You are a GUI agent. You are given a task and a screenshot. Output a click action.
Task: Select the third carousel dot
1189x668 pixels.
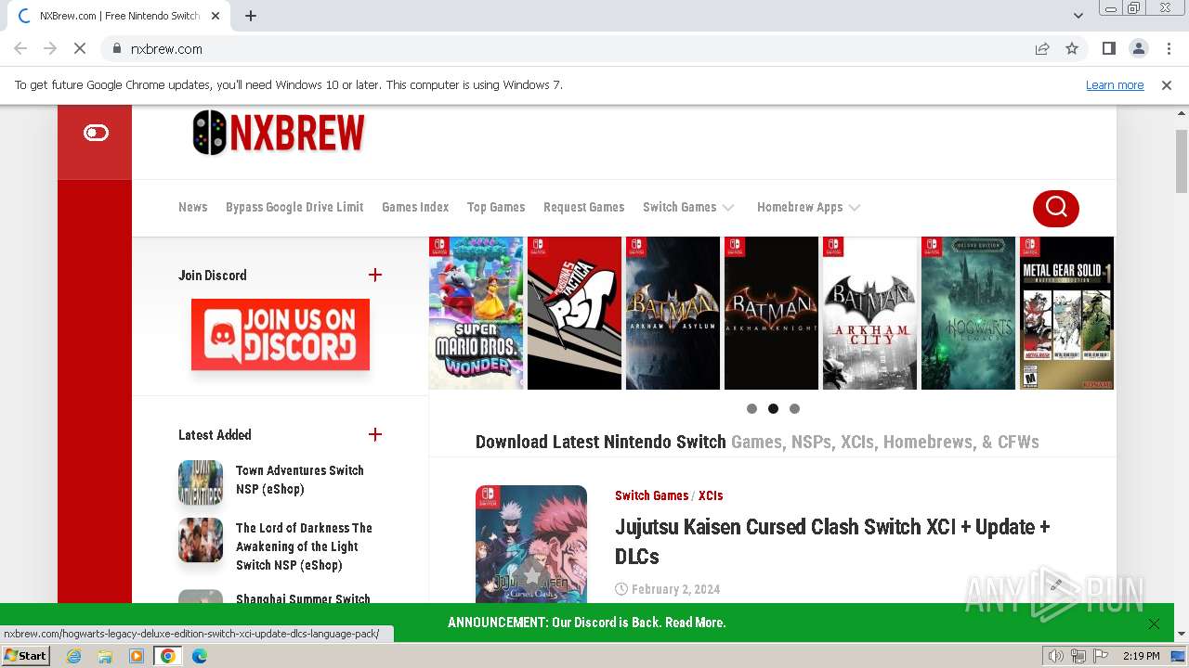pos(794,408)
